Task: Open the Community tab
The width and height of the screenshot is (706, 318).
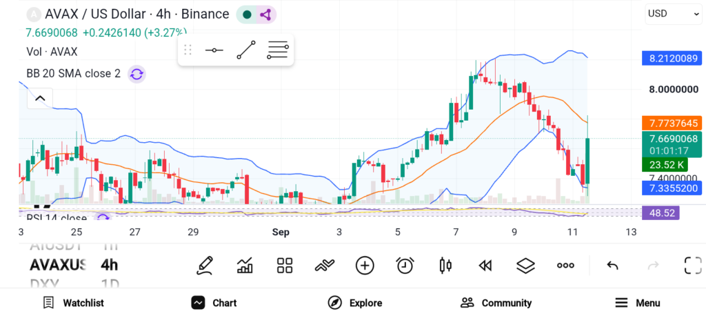Action: tap(496, 303)
